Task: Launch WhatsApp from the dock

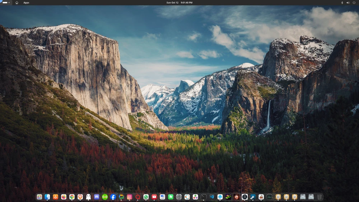Action: 146,197
